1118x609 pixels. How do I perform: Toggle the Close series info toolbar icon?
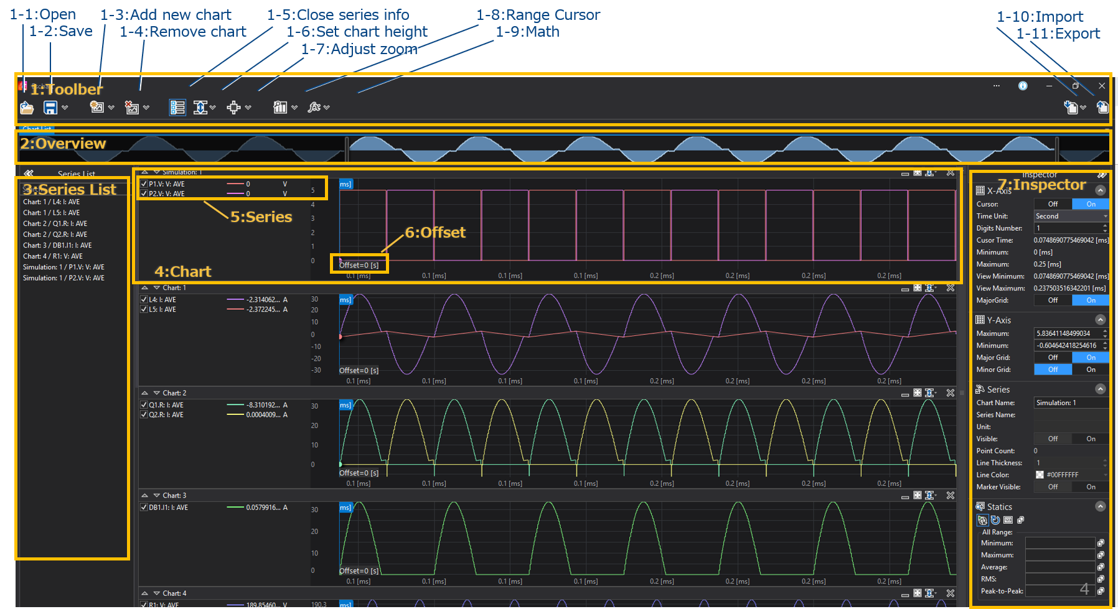[x=177, y=108]
